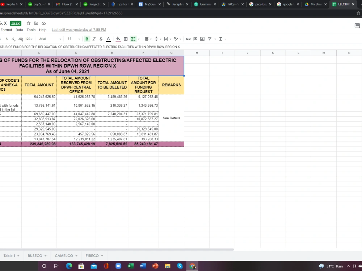The image size is (362, 271).
Task: Open Microsoft Edge from taskbar
Action: 69,266
